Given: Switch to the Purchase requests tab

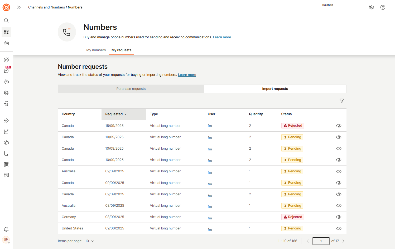Looking at the screenshot, I should point(131,89).
